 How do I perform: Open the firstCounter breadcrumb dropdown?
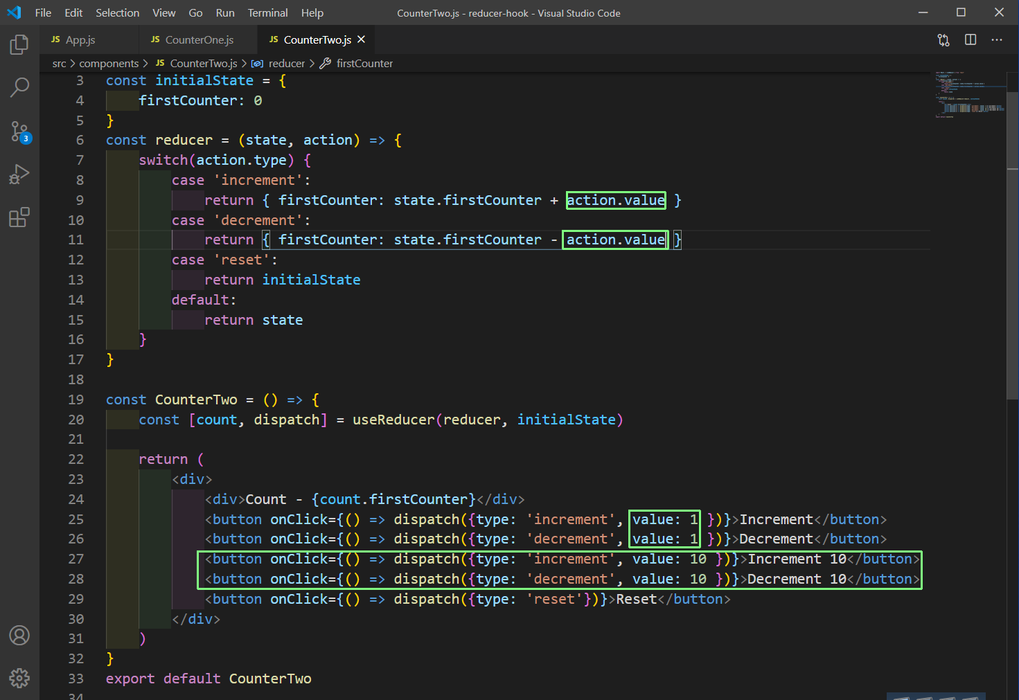point(364,63)
